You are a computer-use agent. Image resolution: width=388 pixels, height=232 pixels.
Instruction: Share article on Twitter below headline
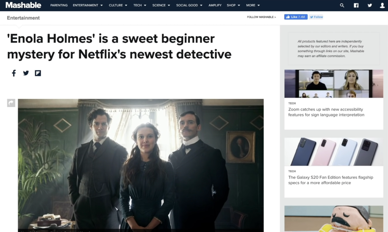pyautogui.click(x=26, y=73)
